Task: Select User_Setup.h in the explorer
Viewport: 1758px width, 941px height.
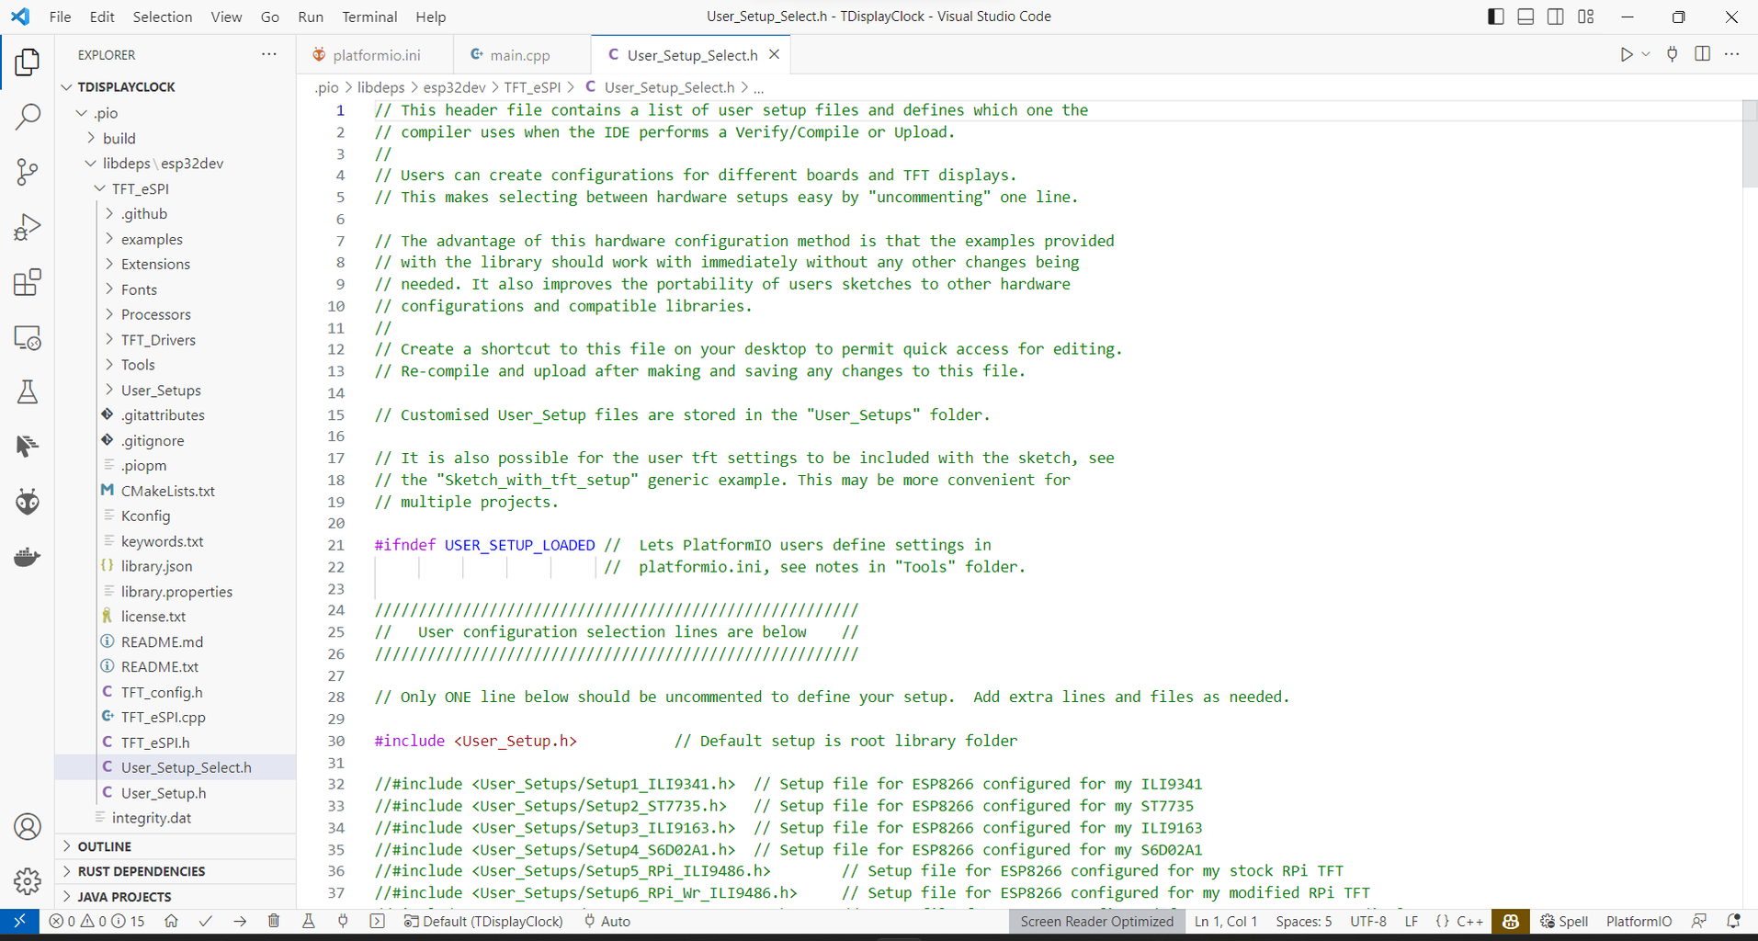Action: [x=164, y=792]
